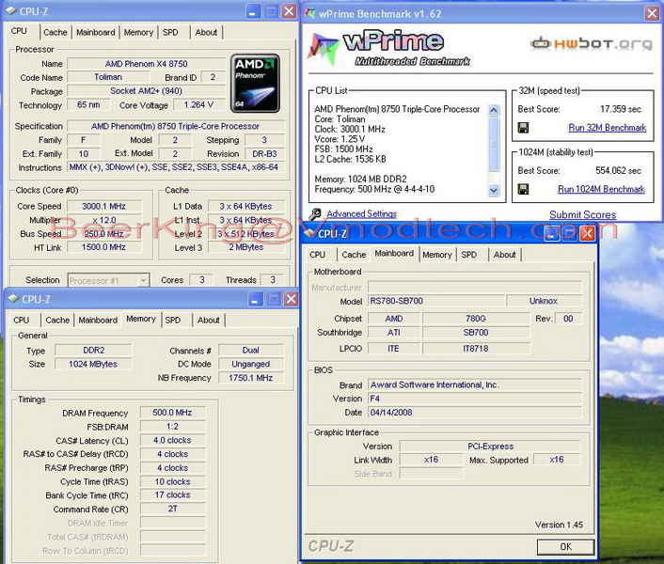Click the wPrime Benchmark title bar icon
The image size is (664, 564).
click(x=310, y=14)
